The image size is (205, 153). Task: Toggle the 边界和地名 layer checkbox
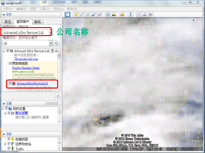pyautogui.click(x=9, y=144)
